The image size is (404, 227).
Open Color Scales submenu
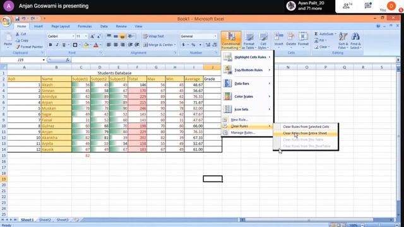pyautogui.click(x=247, y=96)
